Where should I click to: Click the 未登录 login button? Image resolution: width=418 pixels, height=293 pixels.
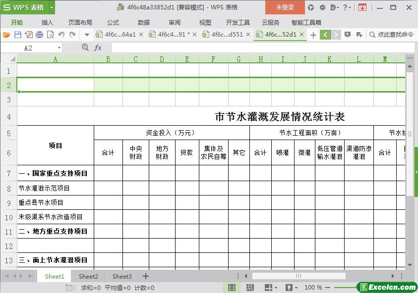(x=285, y=7)
